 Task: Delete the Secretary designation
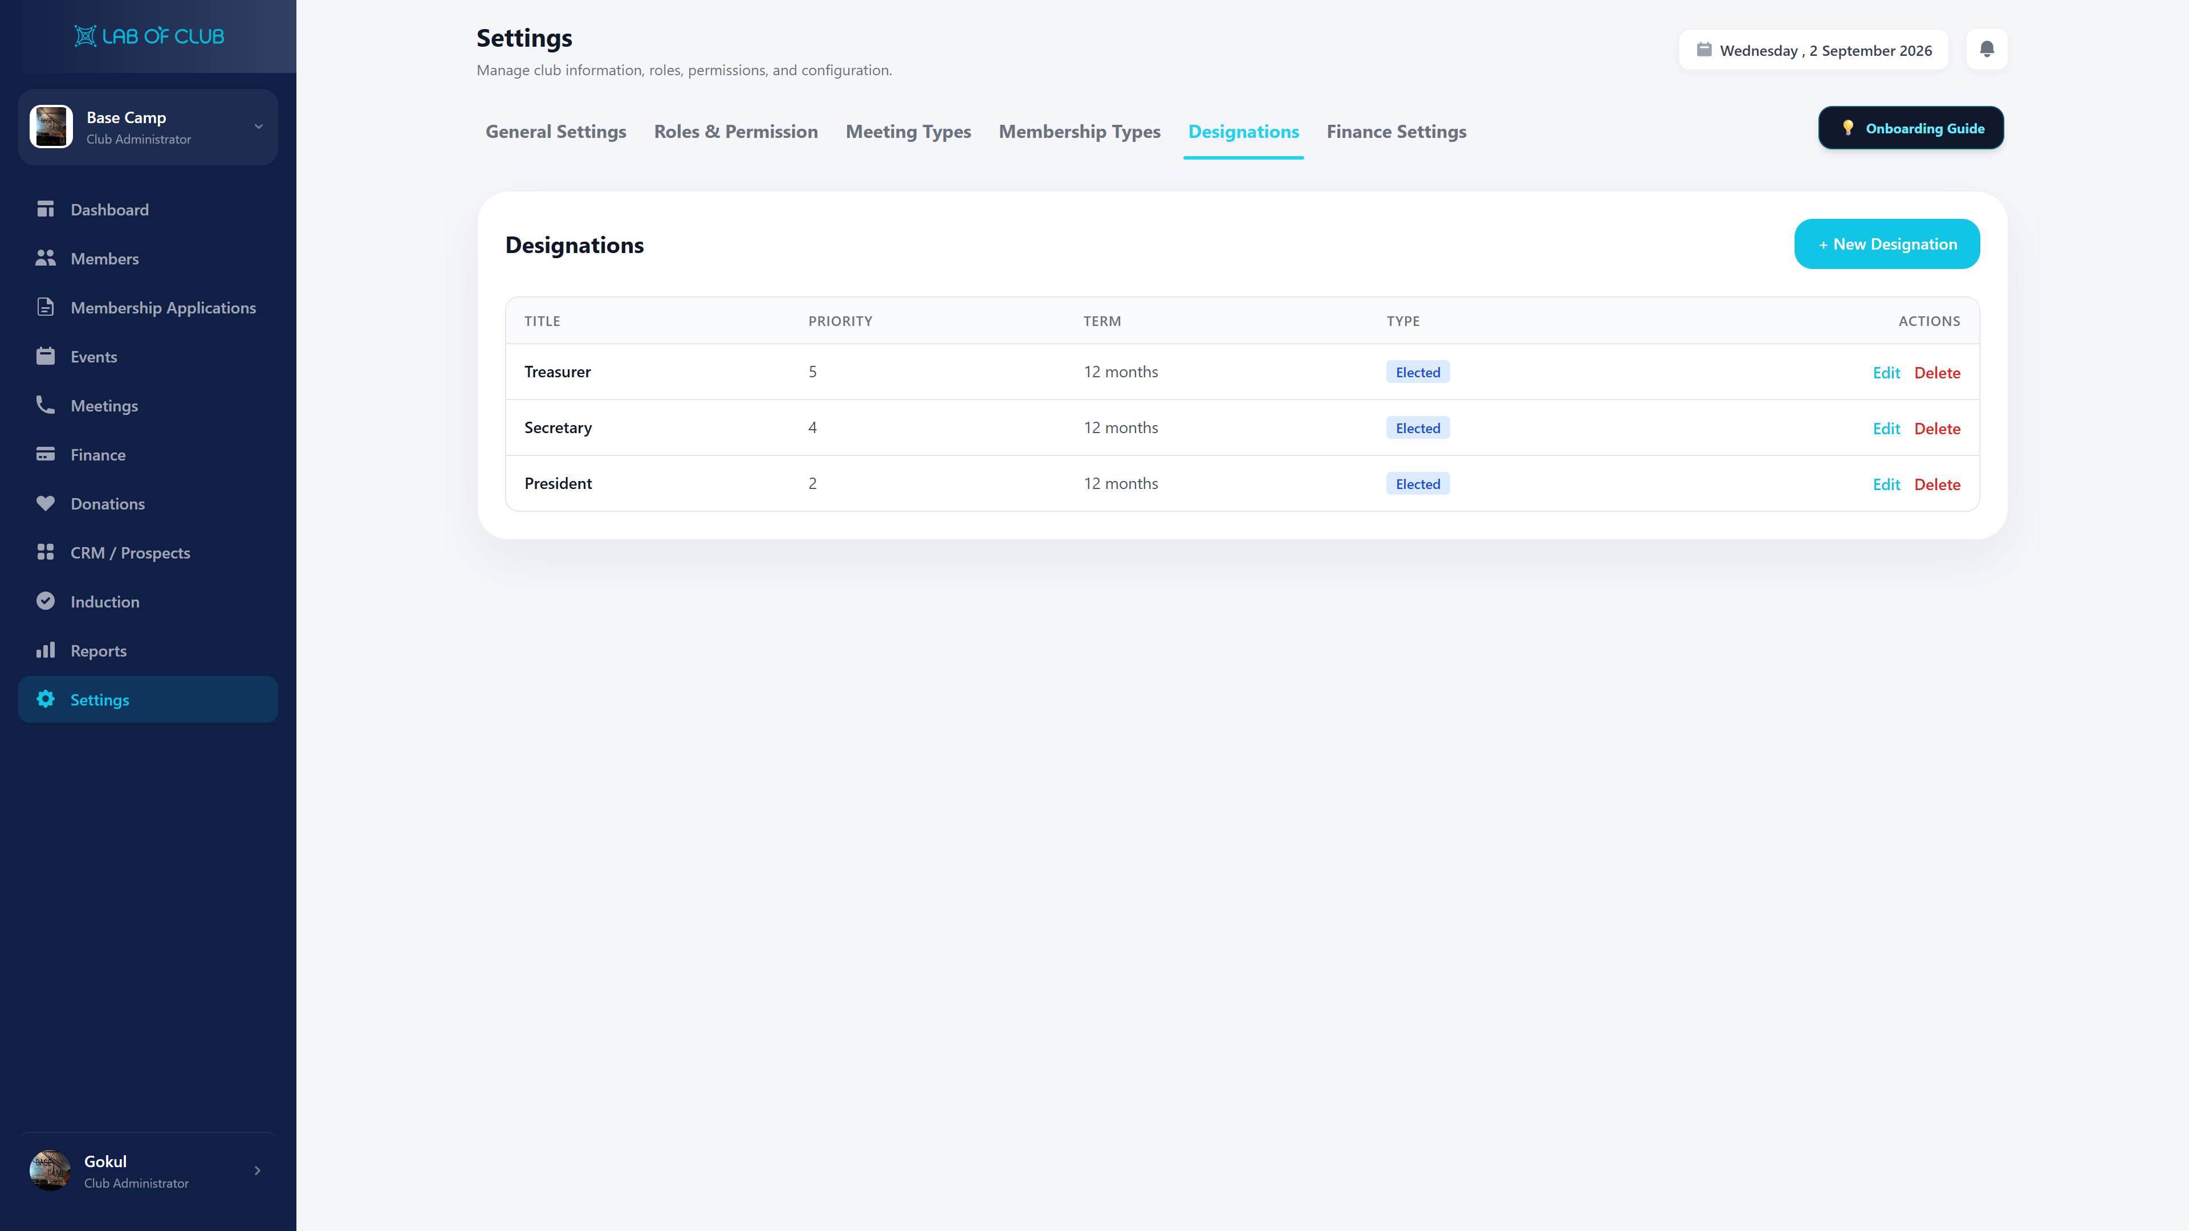click(1936, 429)
